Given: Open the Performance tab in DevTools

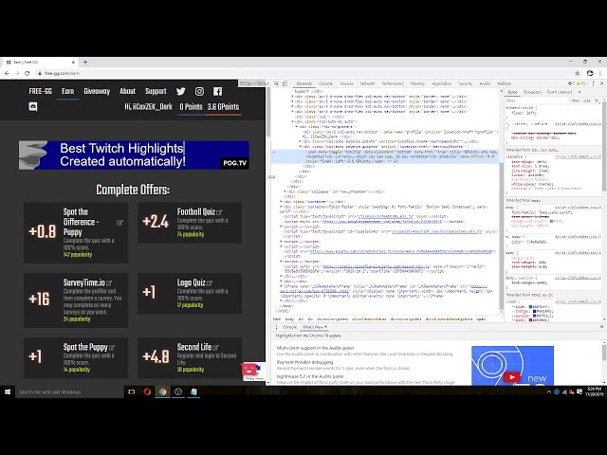Looking at the screenshot, I should click(x=393, y=83).
